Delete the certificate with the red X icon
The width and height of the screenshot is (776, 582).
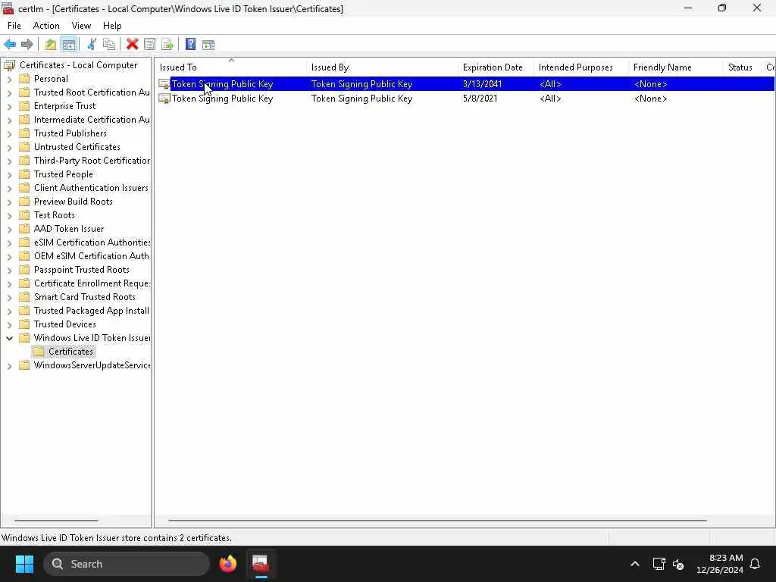(132, 45)
